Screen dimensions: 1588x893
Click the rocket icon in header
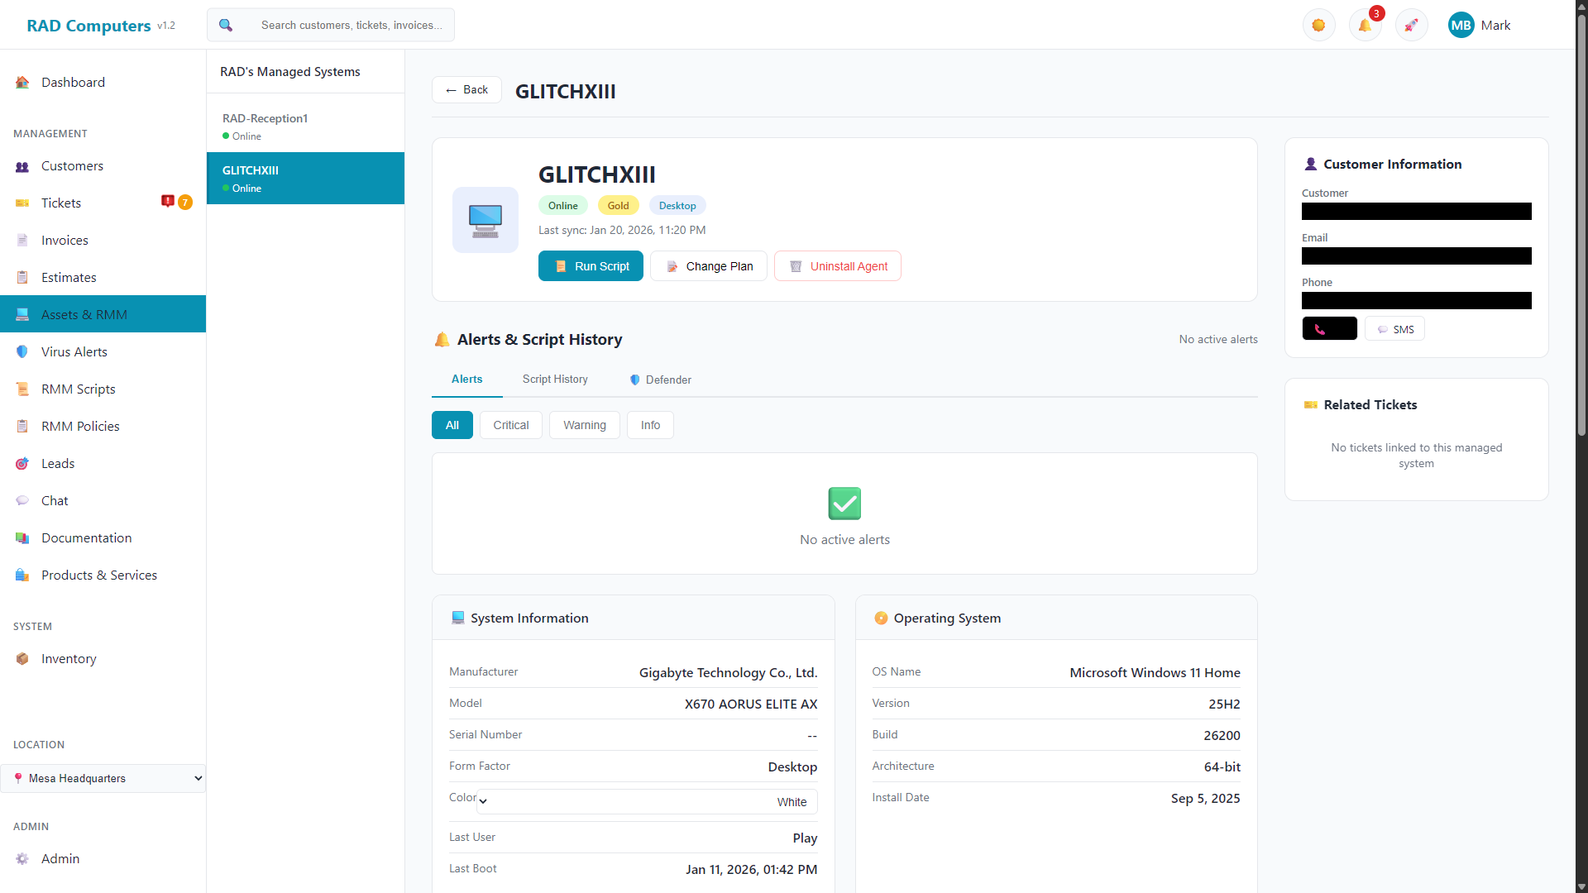[1411, 25]
